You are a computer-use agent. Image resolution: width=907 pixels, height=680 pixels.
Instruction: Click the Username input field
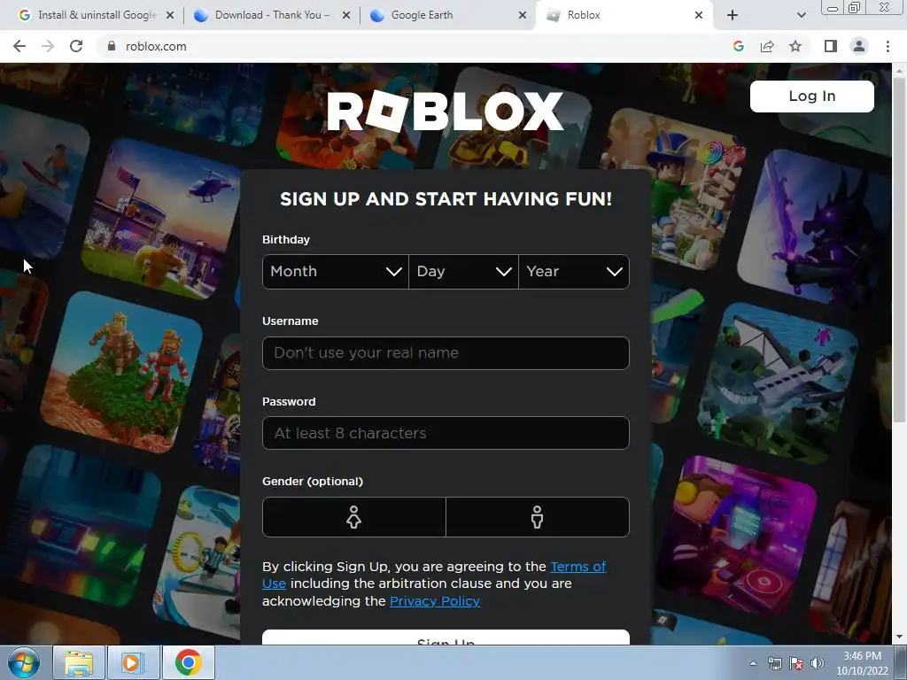tap(446, 352)
